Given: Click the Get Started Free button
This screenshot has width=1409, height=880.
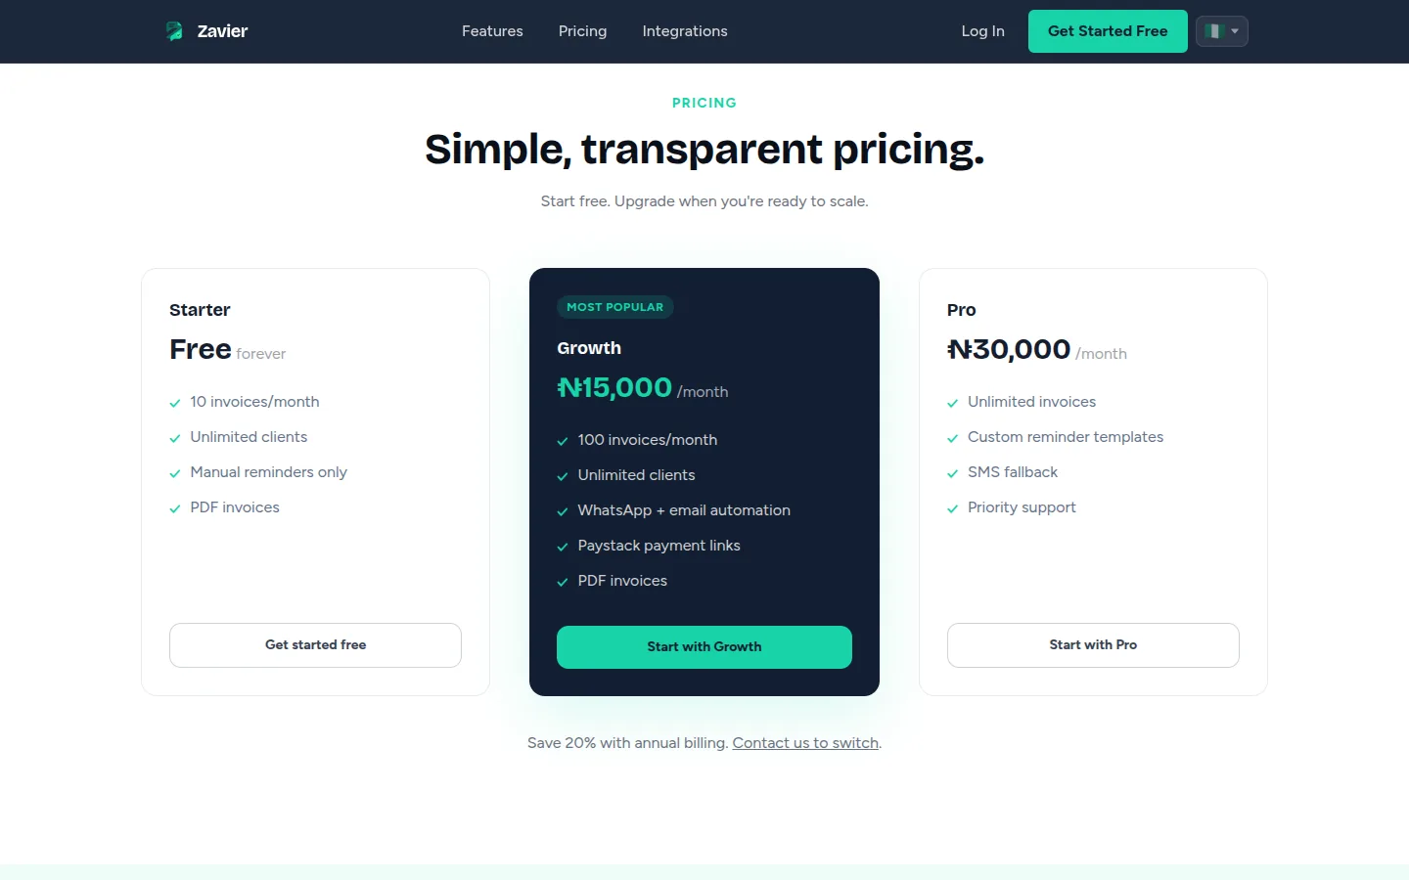Looking at the screenshot, I should [x=1108, y=31].
